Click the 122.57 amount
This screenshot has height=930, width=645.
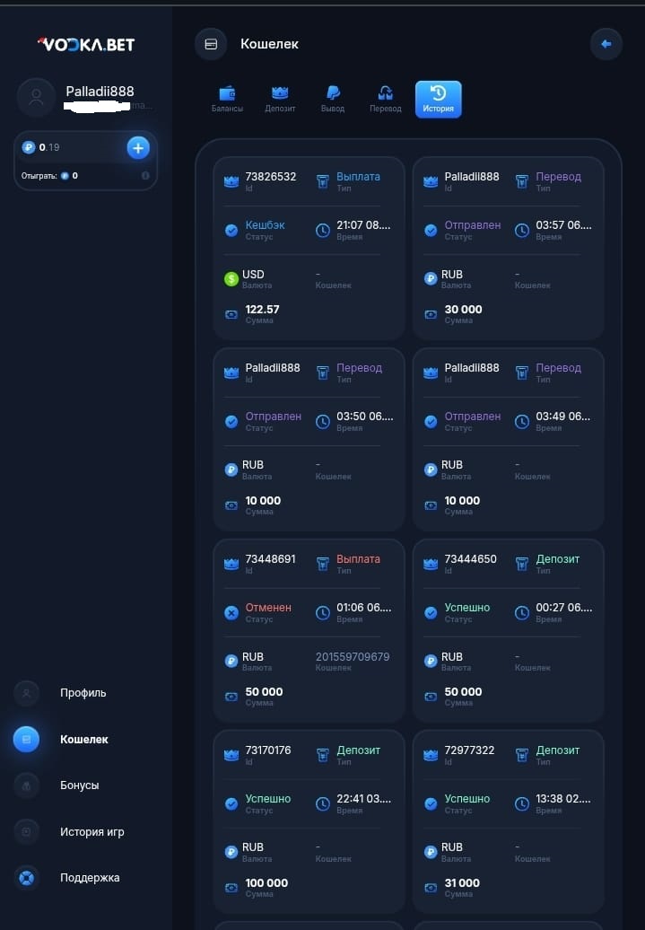point(262,310)
